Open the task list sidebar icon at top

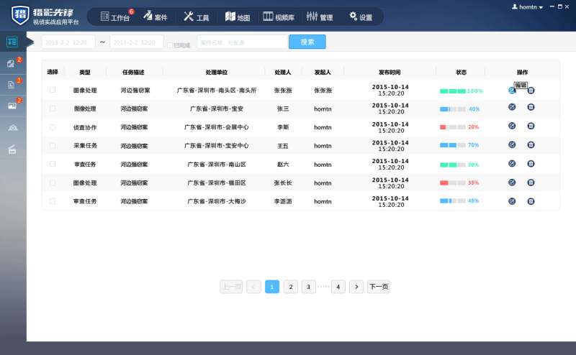(12, 42)
